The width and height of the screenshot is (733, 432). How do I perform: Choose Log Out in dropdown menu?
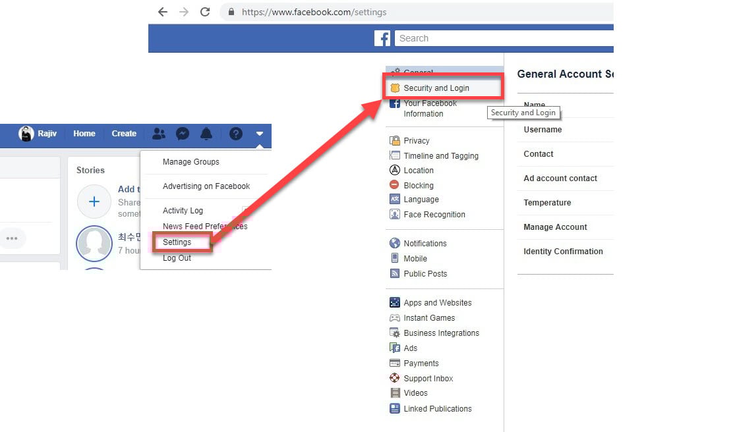click(177, 257)
